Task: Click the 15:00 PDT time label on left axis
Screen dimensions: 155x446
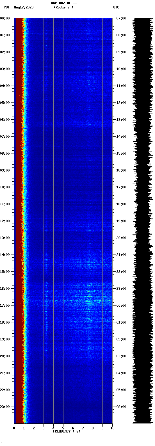Action: click(5, 272)
